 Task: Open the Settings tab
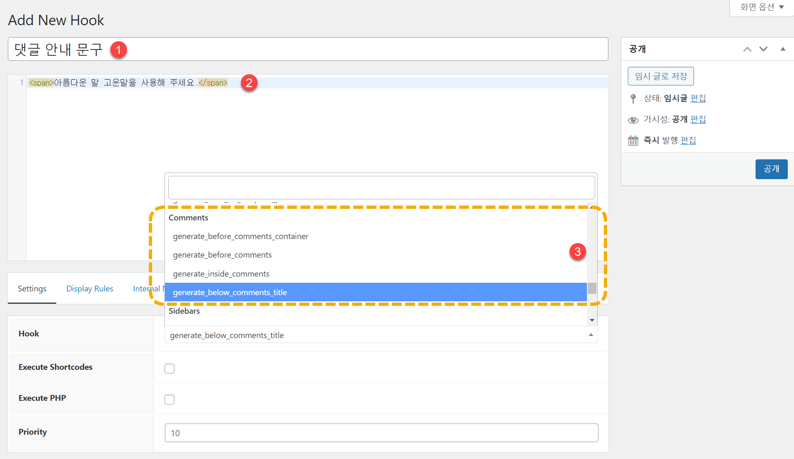pyautogui.click(x=32, y=289)
